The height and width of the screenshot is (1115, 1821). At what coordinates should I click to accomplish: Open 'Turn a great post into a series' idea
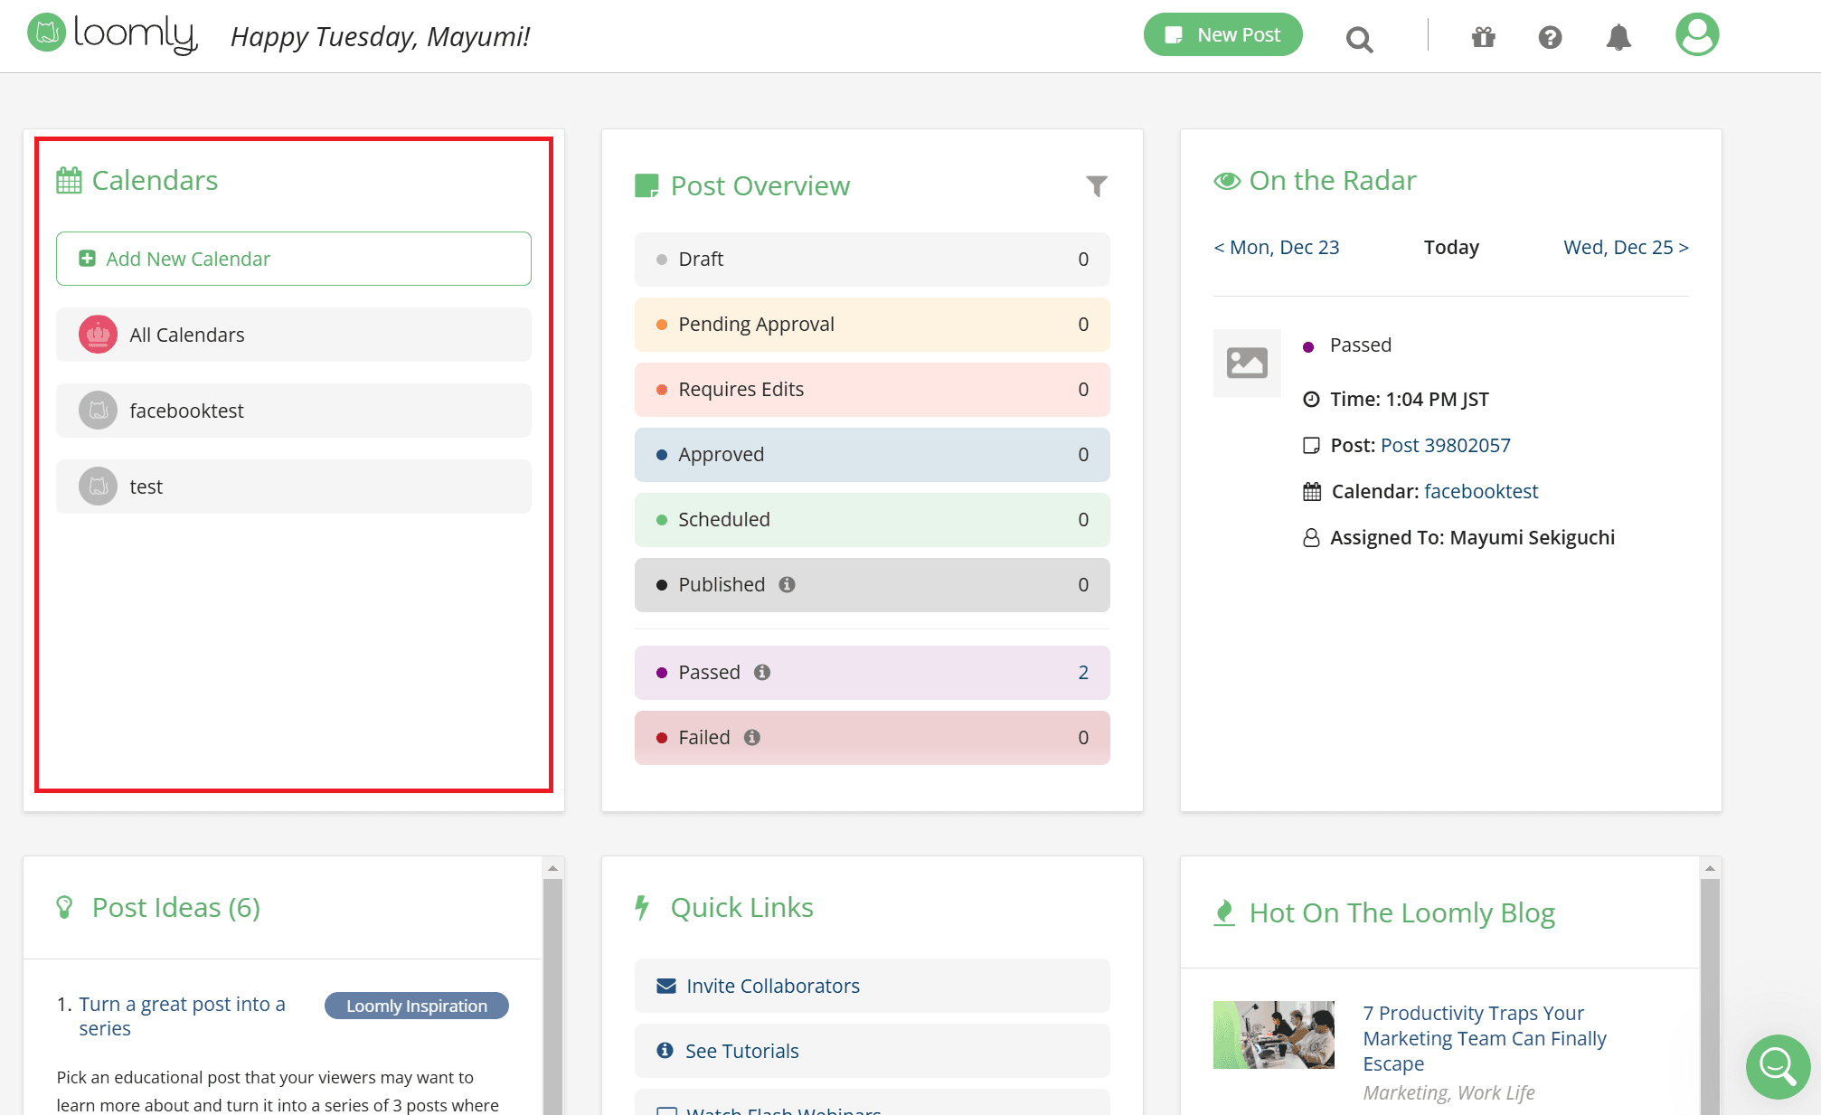pos(182,1016)
